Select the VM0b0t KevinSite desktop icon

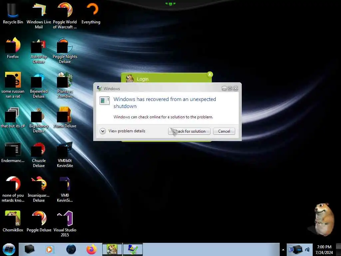click(x=65, y=155)
